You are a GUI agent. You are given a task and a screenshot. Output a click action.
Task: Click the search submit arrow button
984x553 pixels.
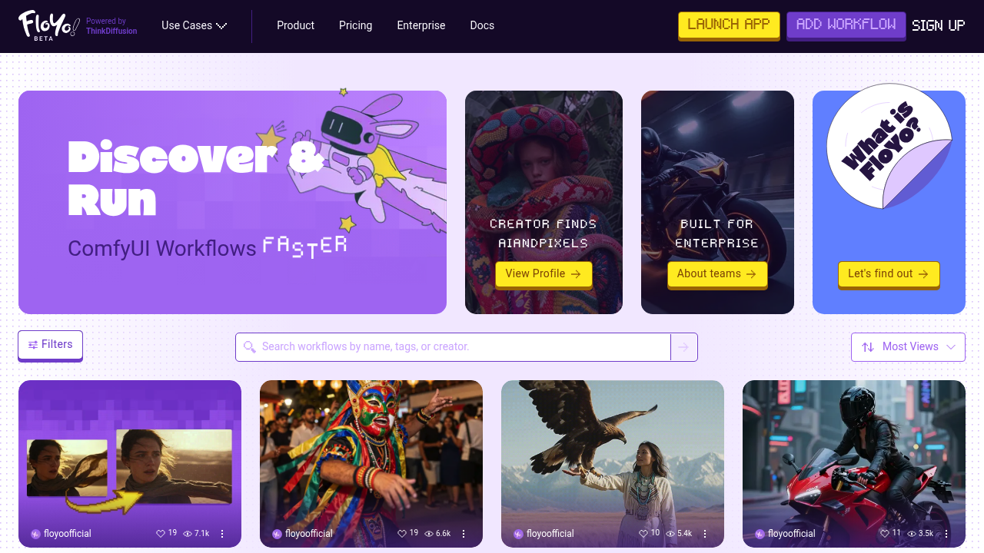[x=684, y=347]
